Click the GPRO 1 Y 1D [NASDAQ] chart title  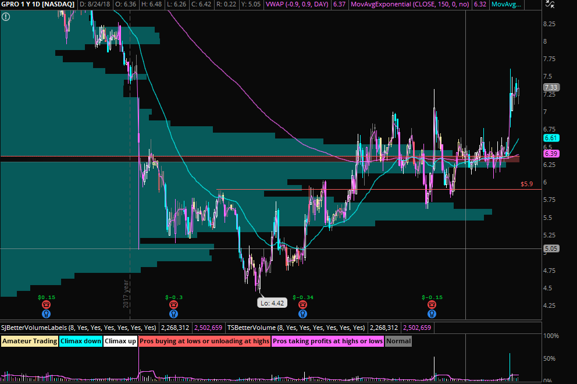[38, 5]
